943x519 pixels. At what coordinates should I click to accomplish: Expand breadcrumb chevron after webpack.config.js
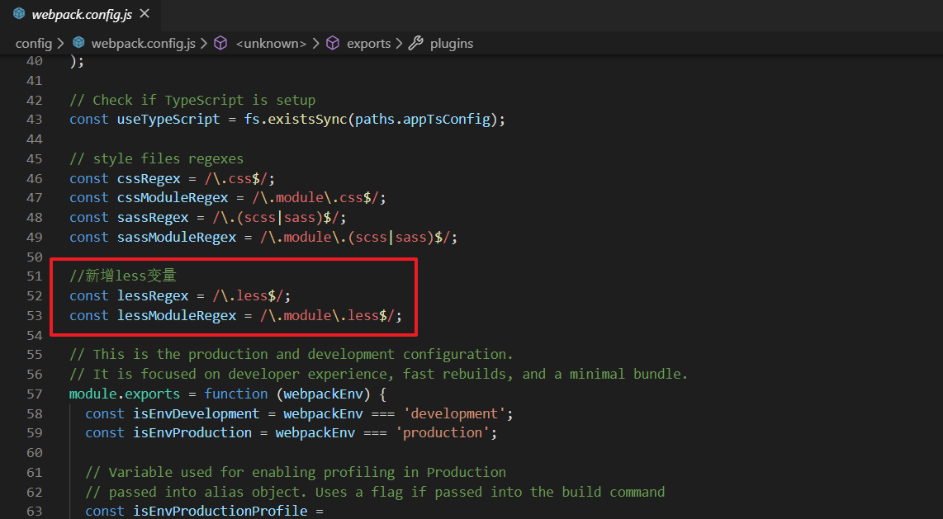click(204, 43)
